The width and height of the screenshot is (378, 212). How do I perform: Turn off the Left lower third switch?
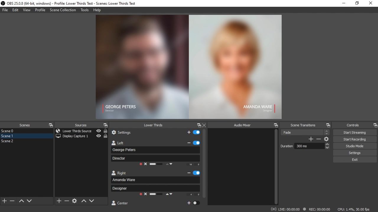[x=196, y=143]
